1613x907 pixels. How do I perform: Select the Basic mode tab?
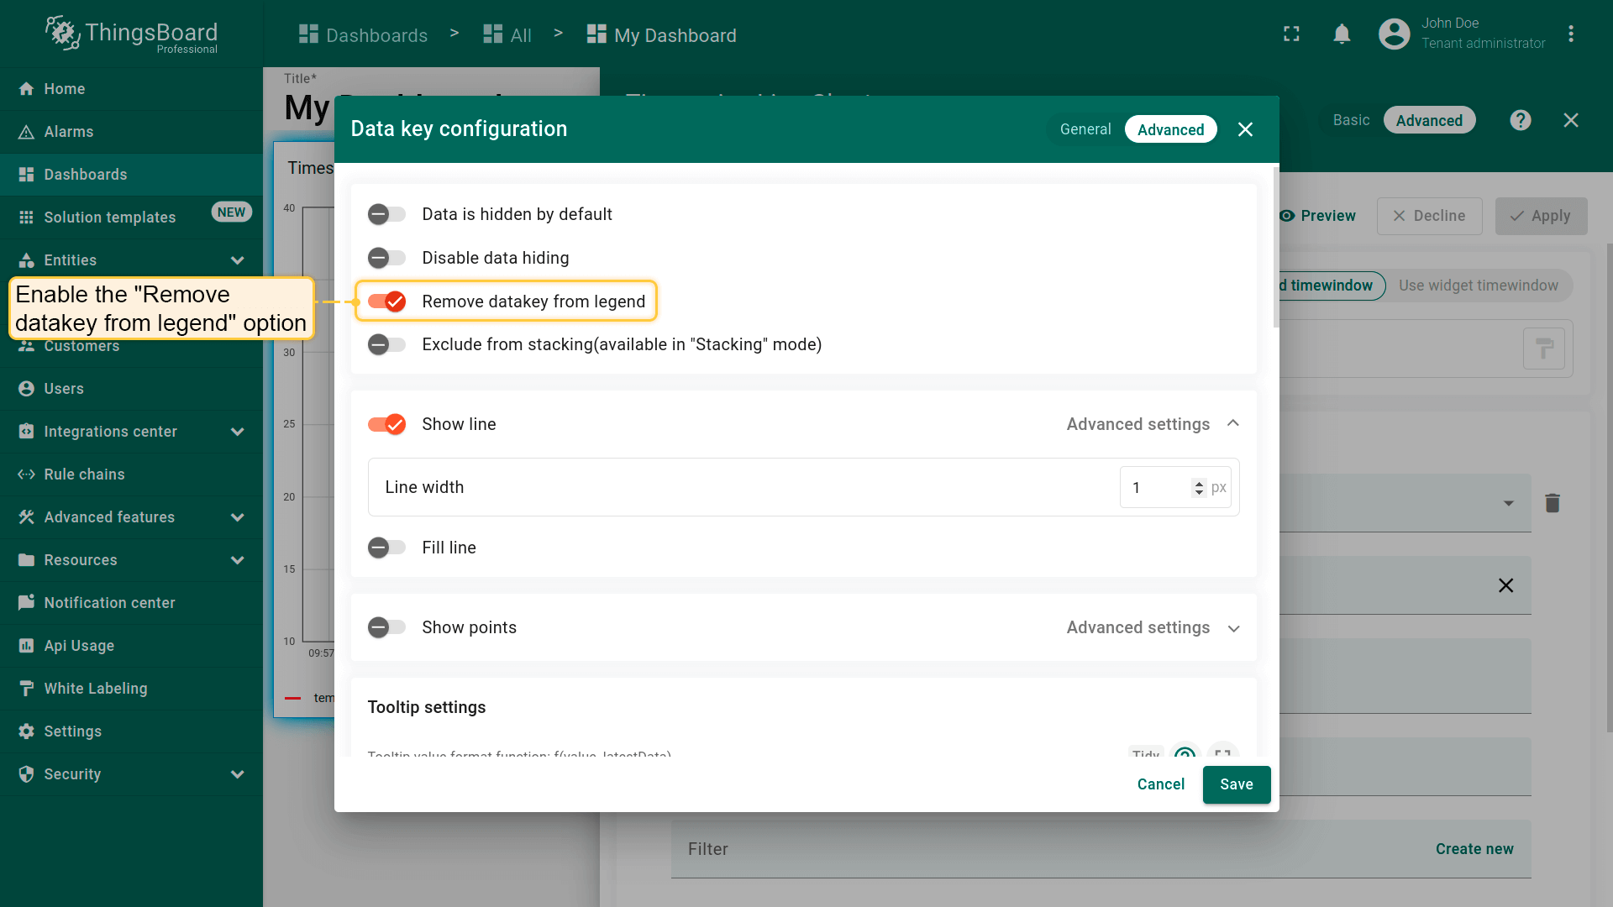click(x=1351, y=120)
